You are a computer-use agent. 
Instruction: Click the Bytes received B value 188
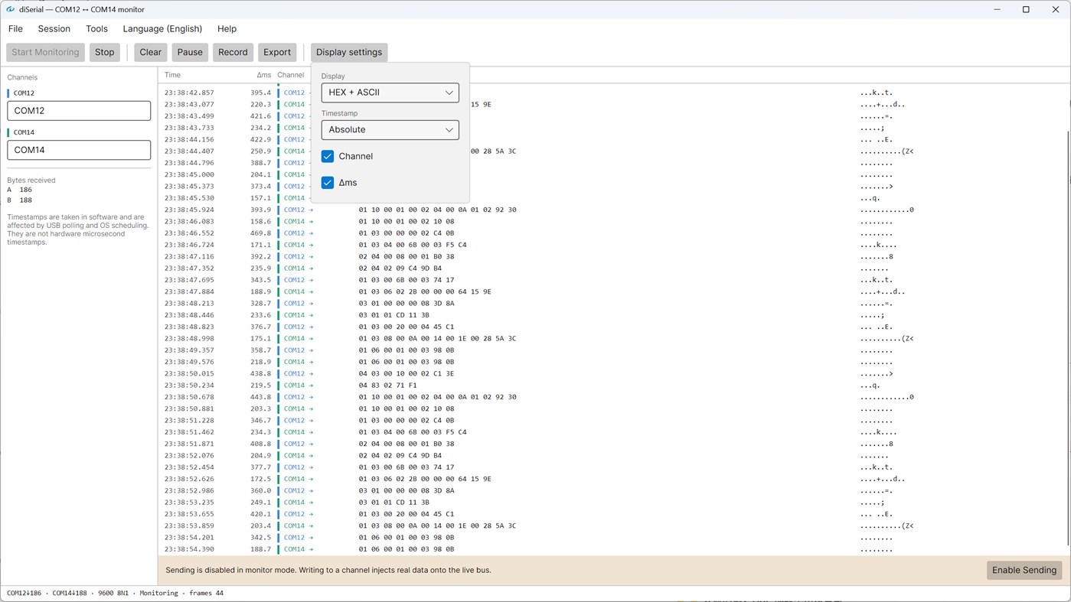(26, 200)
